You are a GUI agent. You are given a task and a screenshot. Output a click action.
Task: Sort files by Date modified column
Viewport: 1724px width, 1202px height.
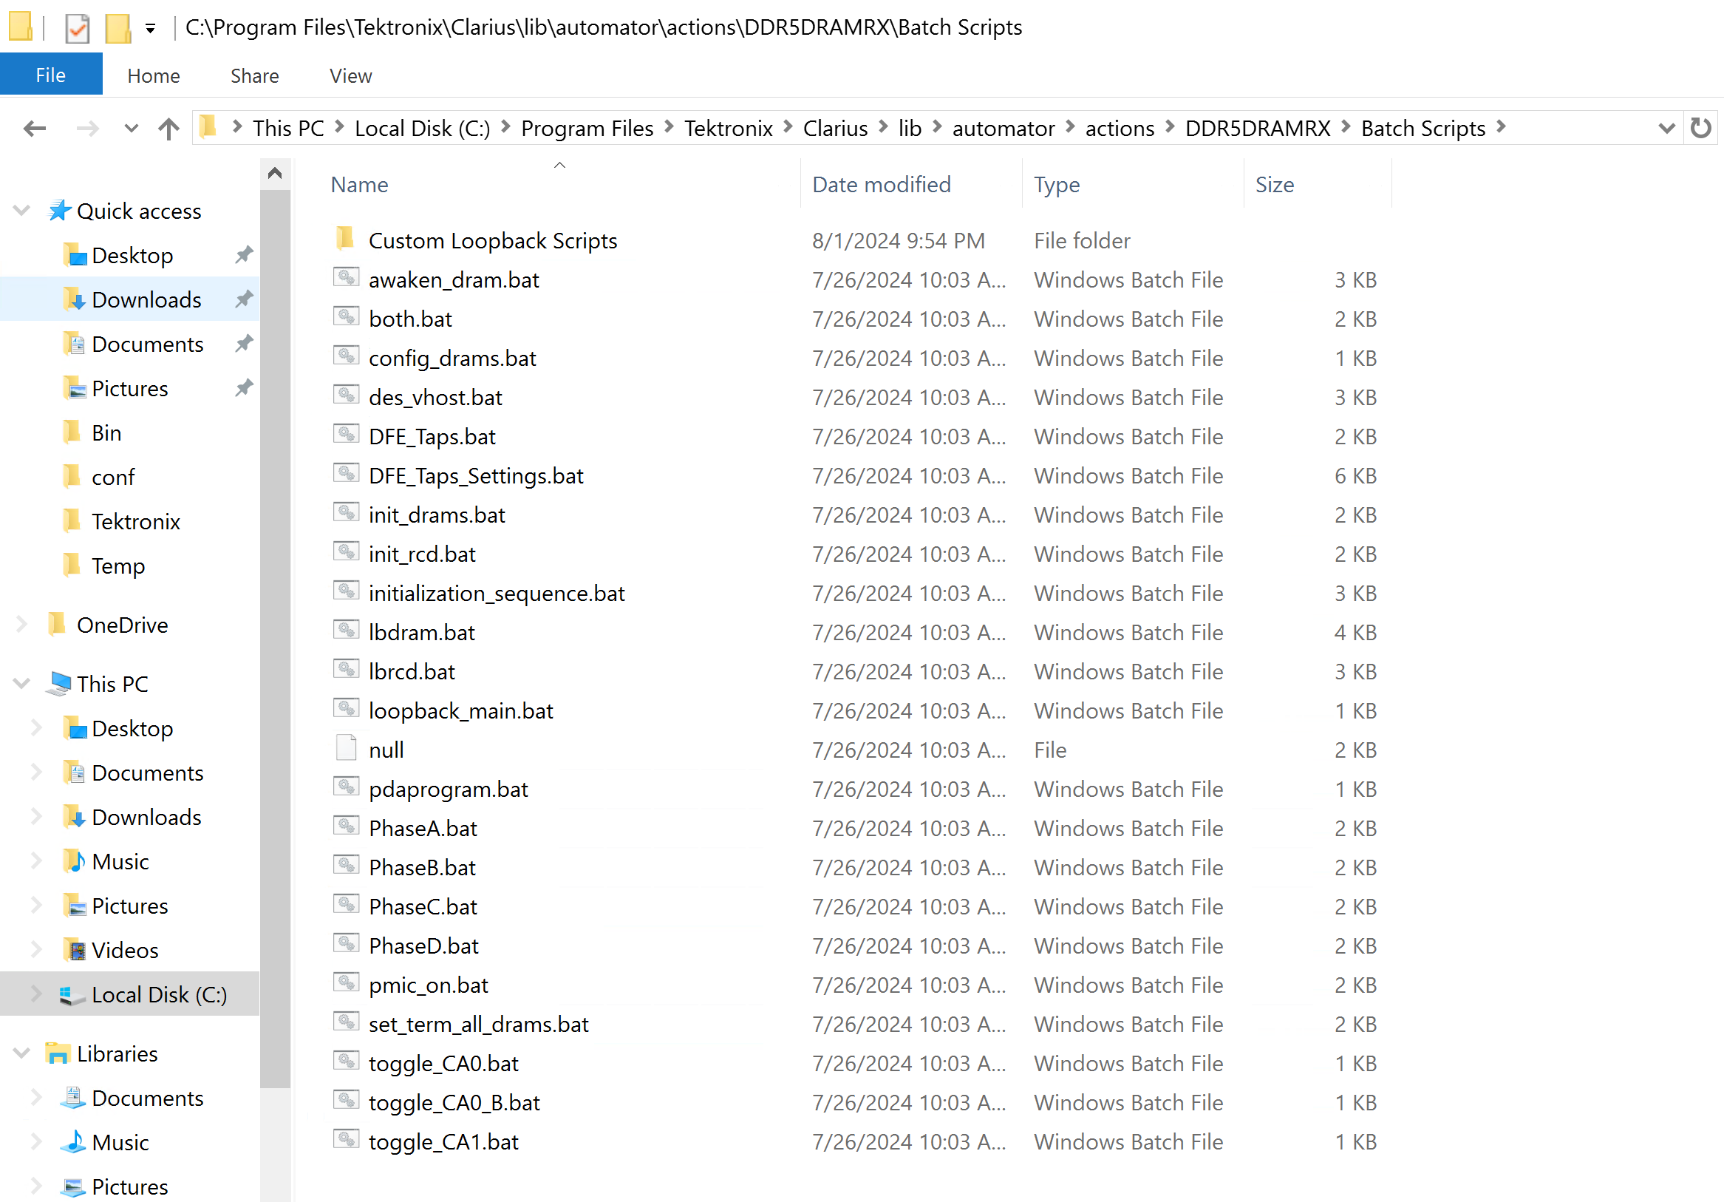882,184
